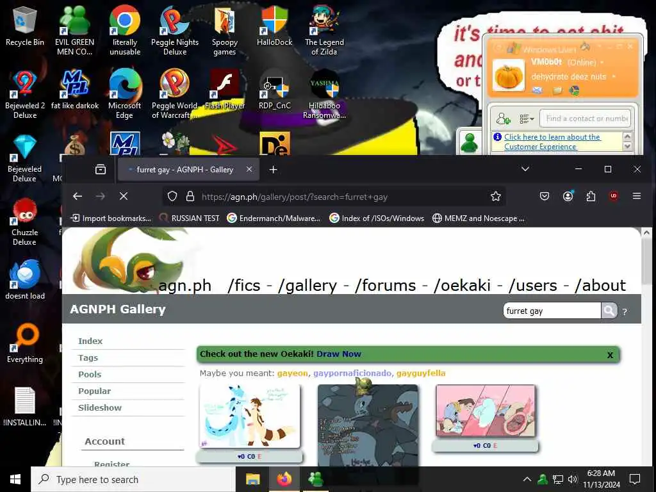Add a contact in Windows Live Messenger
Viewport: 656px width, 492px height.
point(503,119)
